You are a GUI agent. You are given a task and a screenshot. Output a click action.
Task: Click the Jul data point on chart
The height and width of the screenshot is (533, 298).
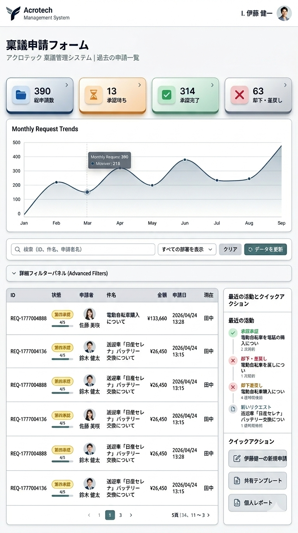(217, 180)
